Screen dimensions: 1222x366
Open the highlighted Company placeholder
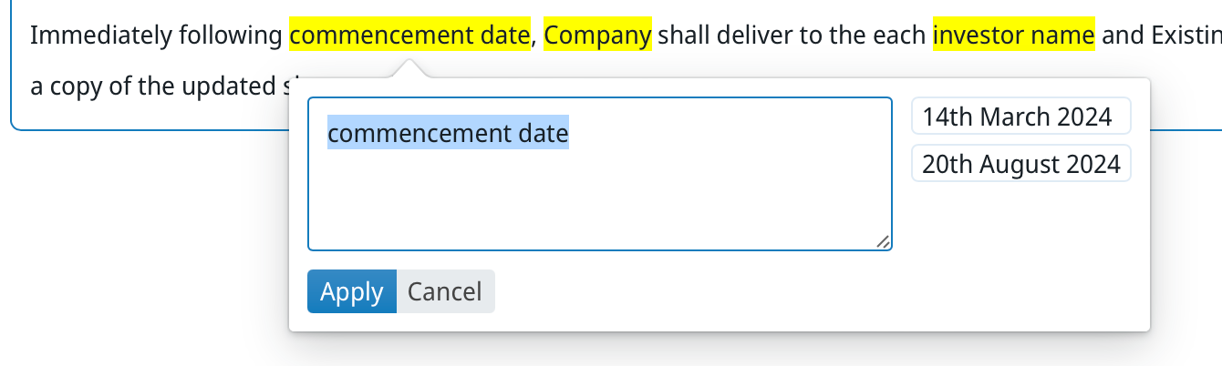tap(597, 36)
